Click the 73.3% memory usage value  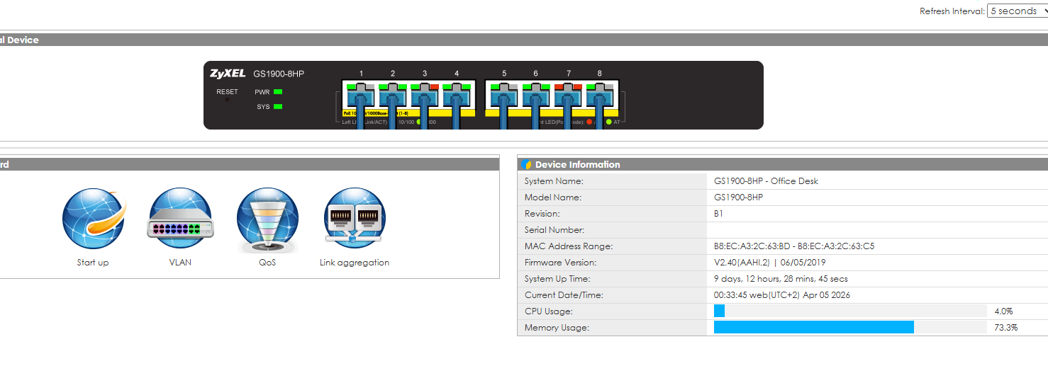point(1005,328)
